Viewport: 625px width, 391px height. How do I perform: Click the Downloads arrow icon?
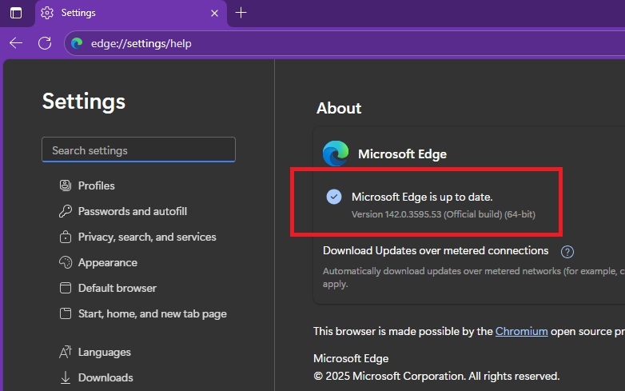[66, 377]
